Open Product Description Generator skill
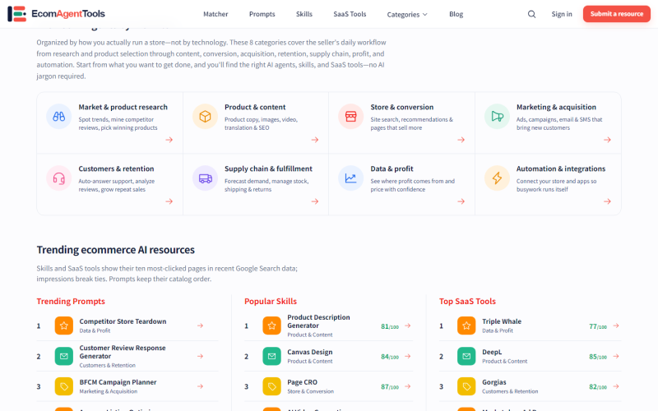 tap(318, 321)
